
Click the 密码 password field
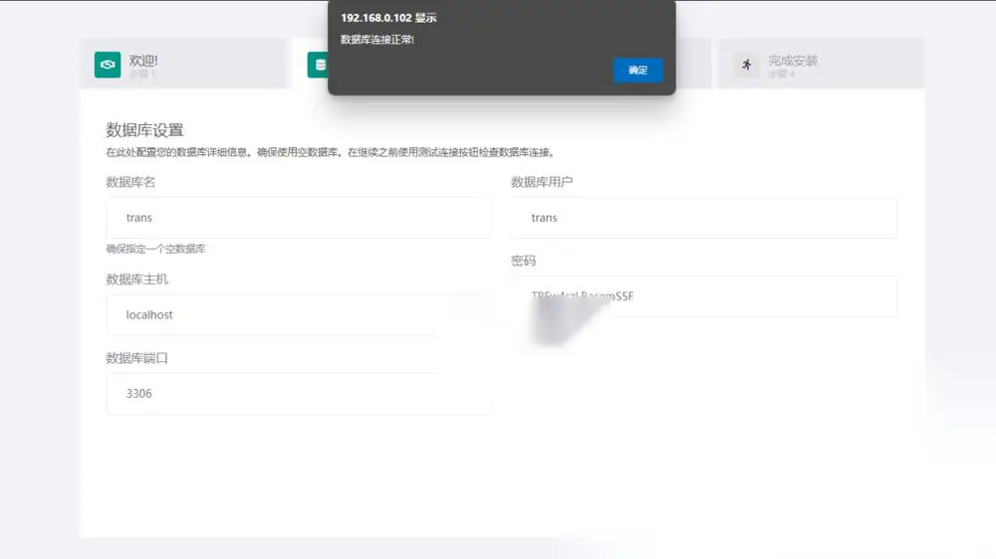[x=704, y=296]
